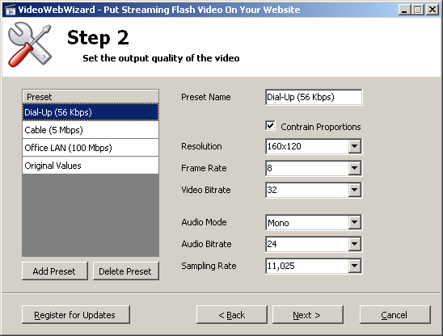Viewport: 443px width, 336px height.
Task: Open the Video Bitrate dropdown arrow
Action: tap(354, 190)
